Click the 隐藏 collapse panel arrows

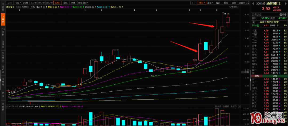click(241, 3)
